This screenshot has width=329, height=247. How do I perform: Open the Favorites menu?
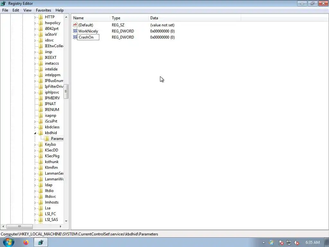tap(43, 10)
